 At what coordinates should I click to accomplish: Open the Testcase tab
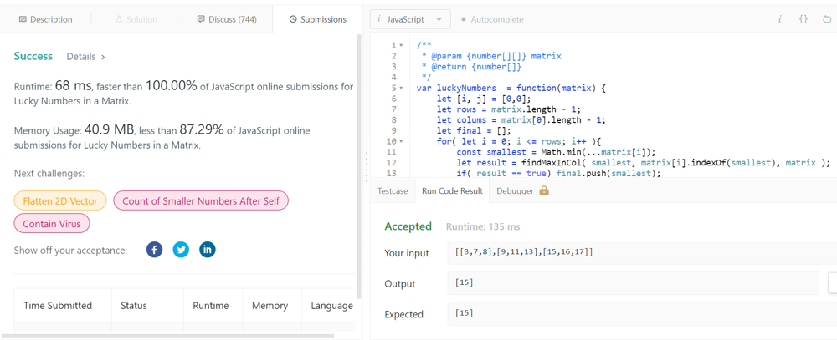click(x=393, y=191)
